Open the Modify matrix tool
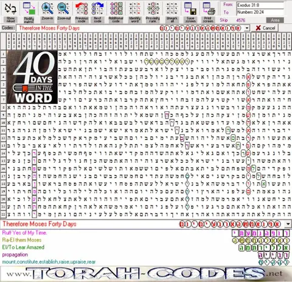 [x=29, y=9]
